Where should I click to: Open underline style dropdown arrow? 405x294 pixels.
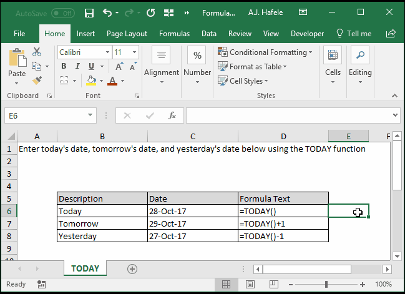click(x=102, y=66)
